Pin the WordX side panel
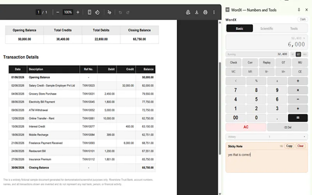This screenshot has width=312, height=195. point(299,10)
